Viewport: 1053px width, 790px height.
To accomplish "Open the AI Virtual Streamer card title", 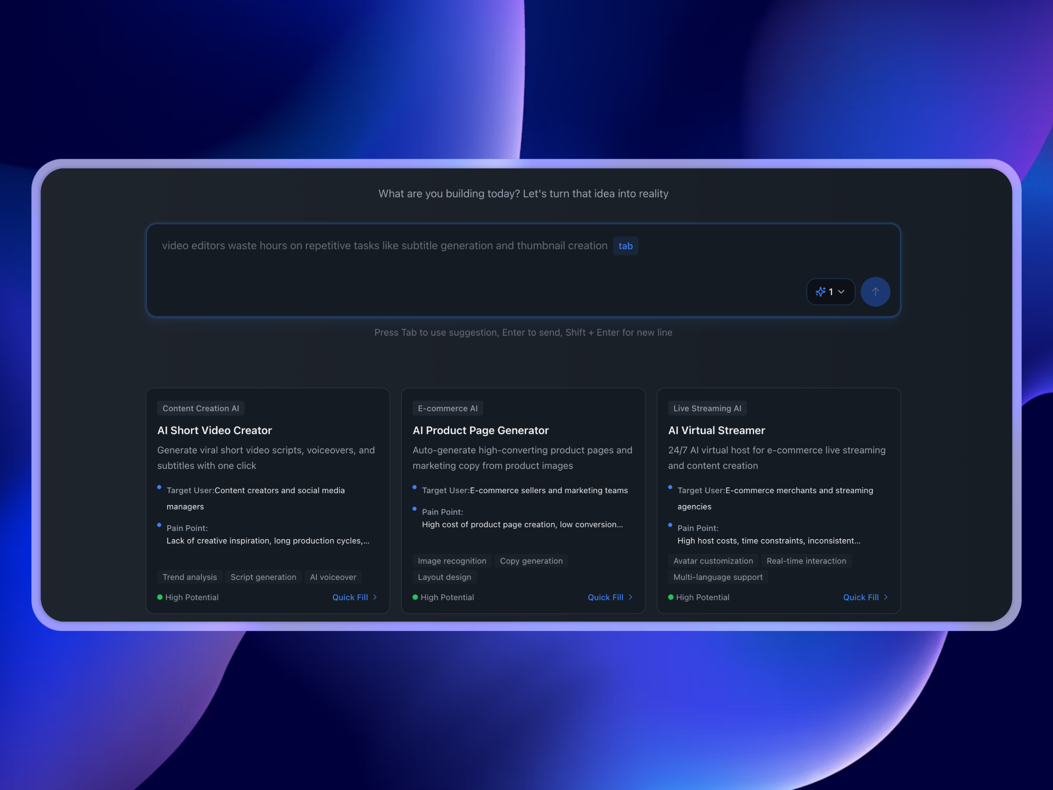I will [x=716, y=431].
